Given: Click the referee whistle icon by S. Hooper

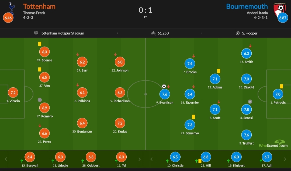Looking at the screenshot, I should pyautogui.click(x=238, y=33).
